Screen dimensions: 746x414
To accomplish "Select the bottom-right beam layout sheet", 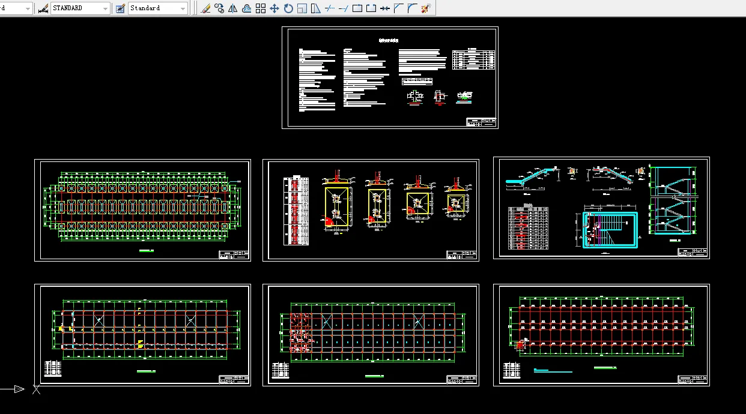I will point(601,335).
